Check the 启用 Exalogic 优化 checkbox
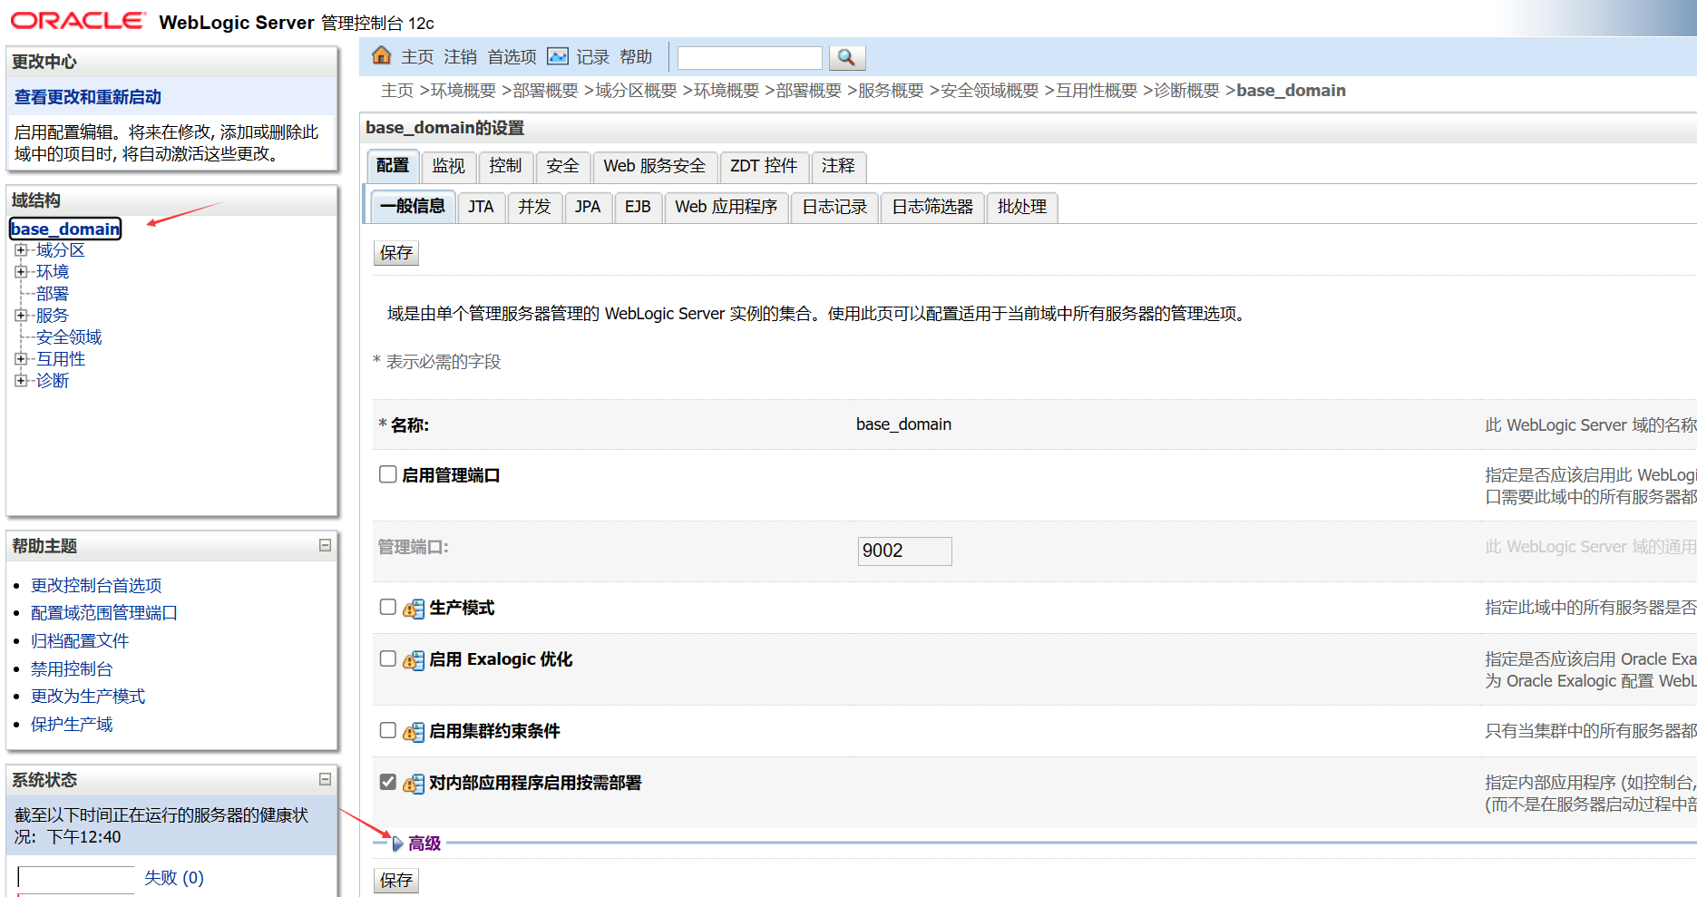 [388, 658]
